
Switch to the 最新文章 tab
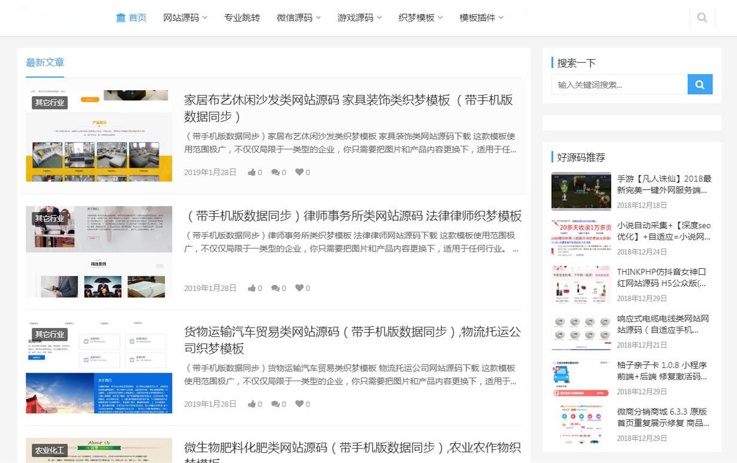(45, 63)
